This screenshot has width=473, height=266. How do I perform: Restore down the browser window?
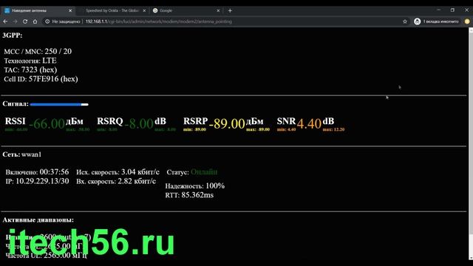452,10
